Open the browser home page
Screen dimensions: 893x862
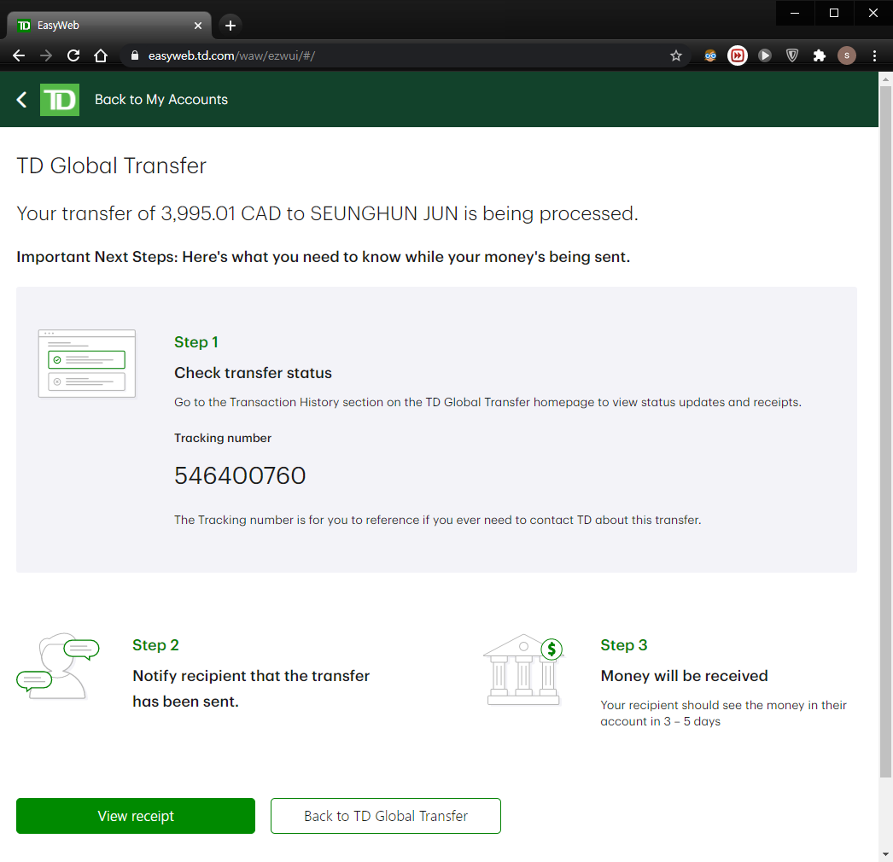[x=101, y=55]
